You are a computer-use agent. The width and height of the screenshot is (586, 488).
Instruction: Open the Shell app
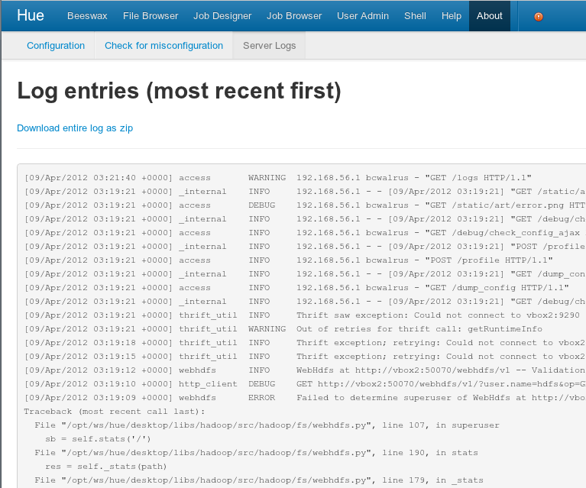(x=415, y=16)
